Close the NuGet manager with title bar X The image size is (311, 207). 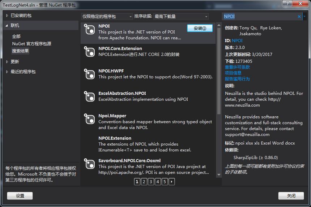click(301, 3)
